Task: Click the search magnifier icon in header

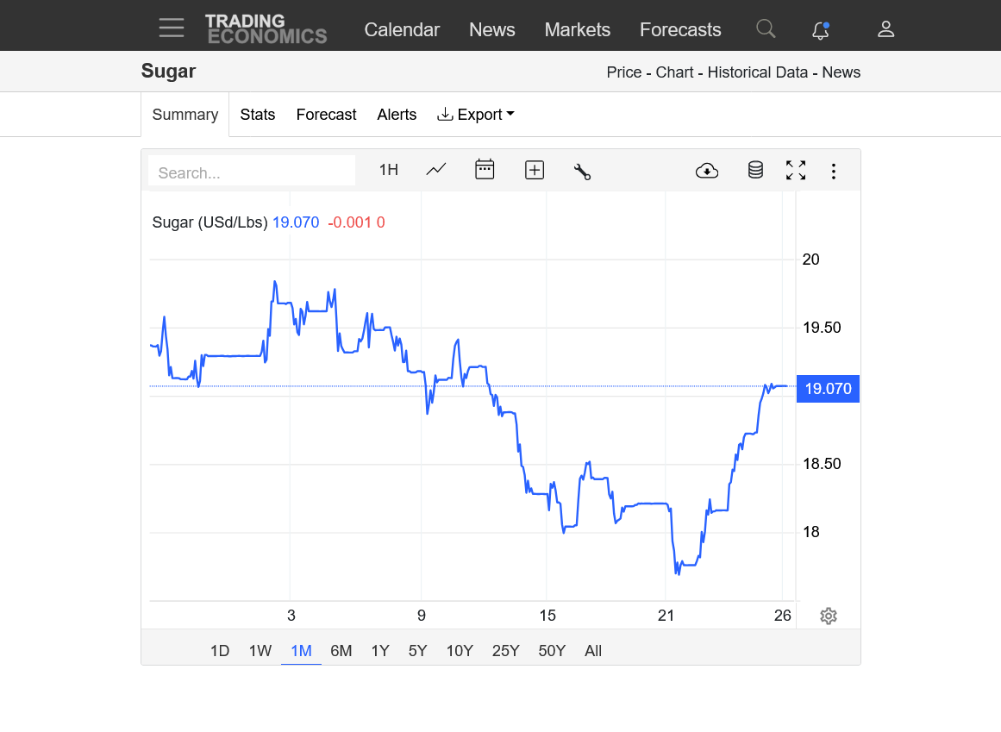Action: tap(766, 28)
